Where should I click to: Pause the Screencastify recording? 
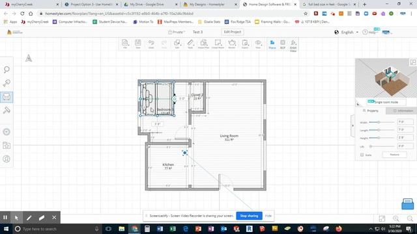click(x=5, y=218)
